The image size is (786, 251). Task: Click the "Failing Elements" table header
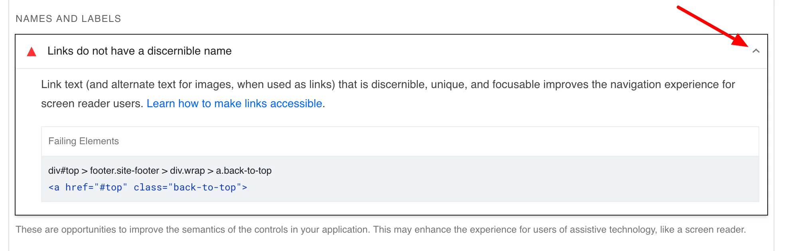(x=83, y=141)
